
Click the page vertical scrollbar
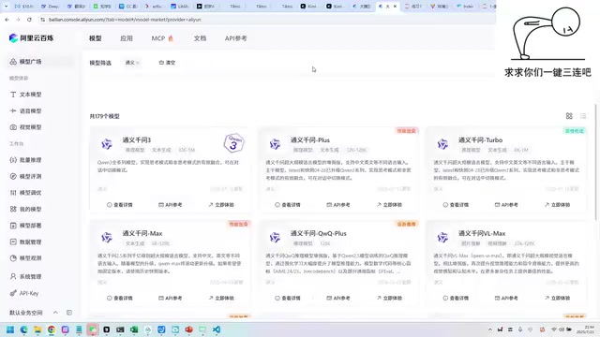pyautogui.click(x=595, y=162)
